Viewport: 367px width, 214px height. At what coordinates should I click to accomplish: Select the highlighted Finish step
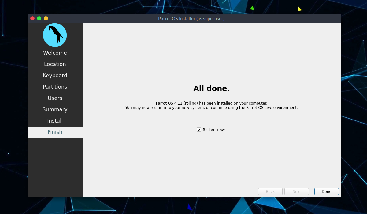pyautogui.click(x=55, y=132)
